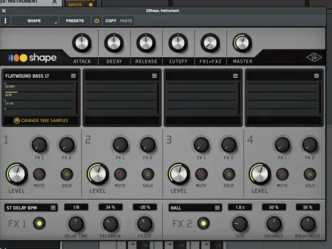The width and height of the screenshot is (332, 249).
Task: Mute layer 3
Action: 201,174
